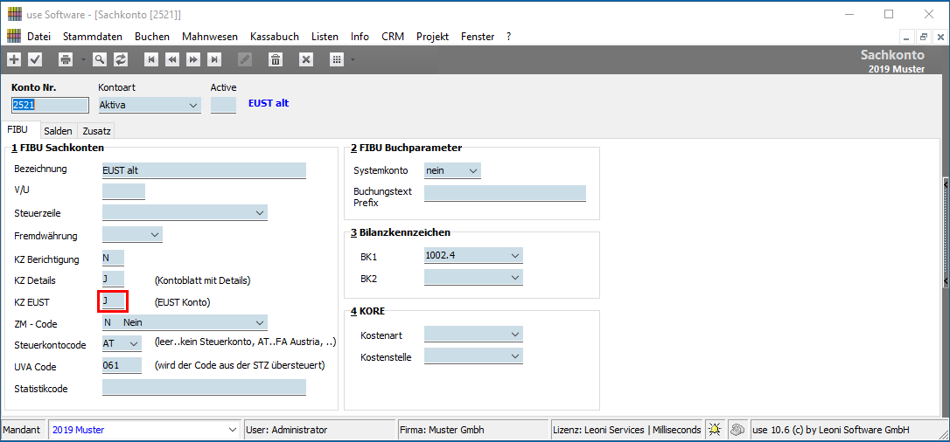Jump to the last record
Image resolution: width=950 pixels, height=442 pixels.
(213, 59)
